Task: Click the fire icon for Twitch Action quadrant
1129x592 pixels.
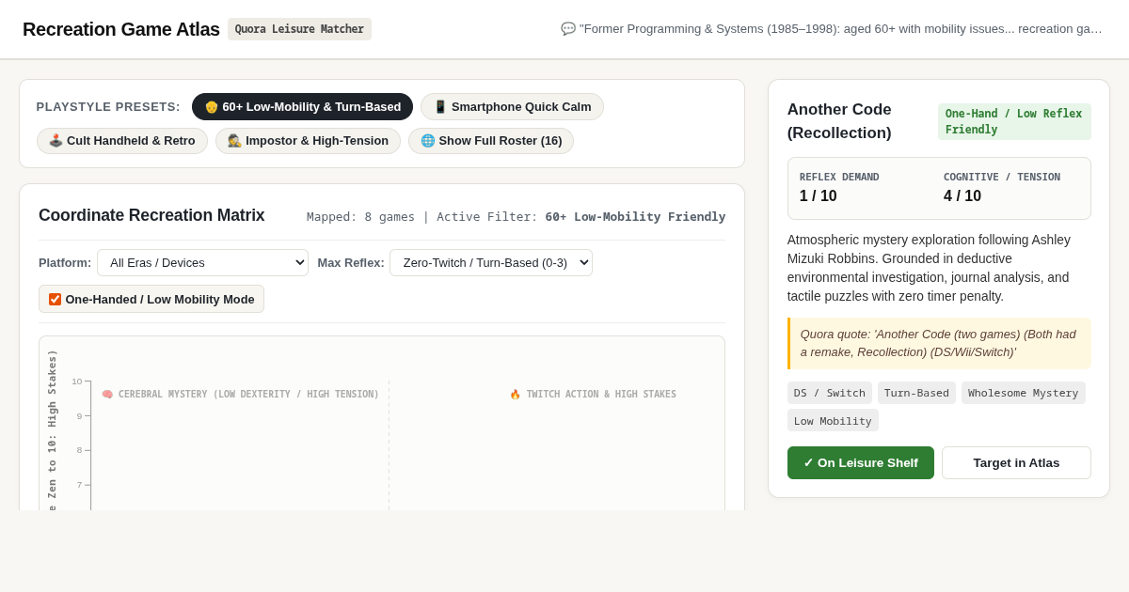Action: pyautogui.click(x=516, y=395)
